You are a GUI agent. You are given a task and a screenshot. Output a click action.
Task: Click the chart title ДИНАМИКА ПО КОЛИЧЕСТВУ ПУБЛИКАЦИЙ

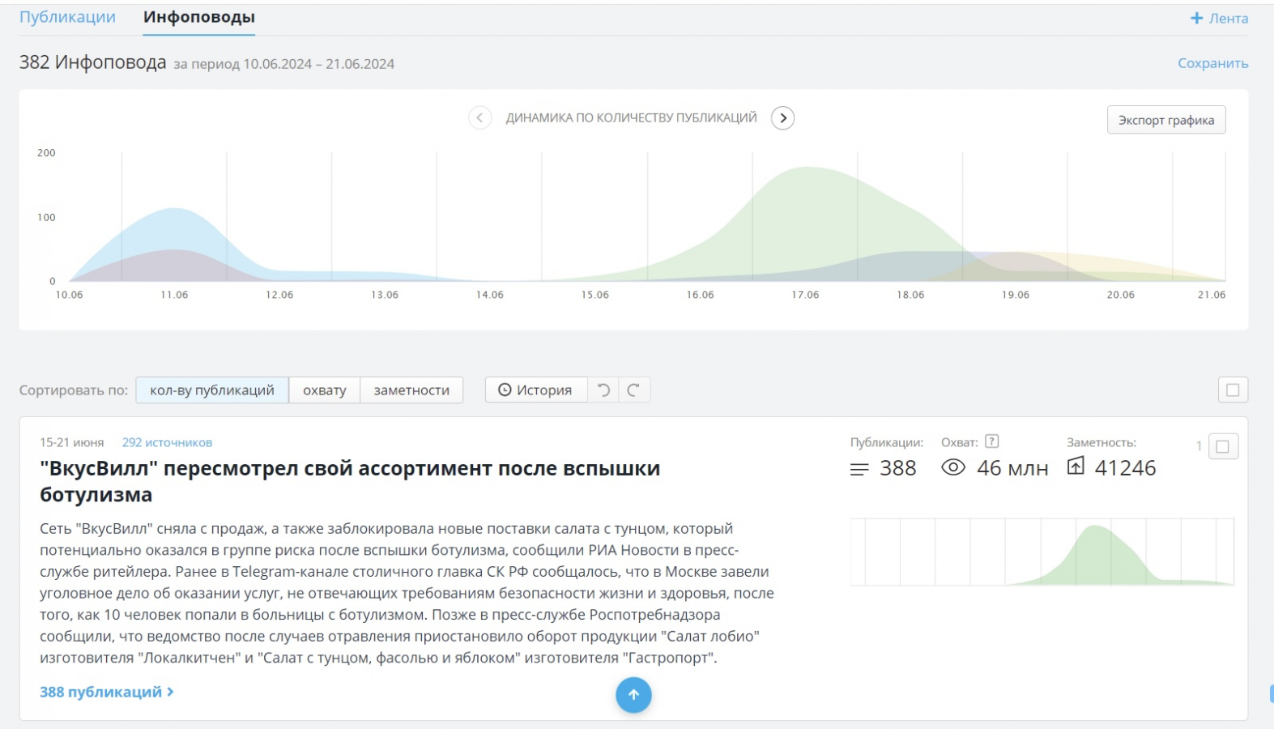click(x=632, y=118)
